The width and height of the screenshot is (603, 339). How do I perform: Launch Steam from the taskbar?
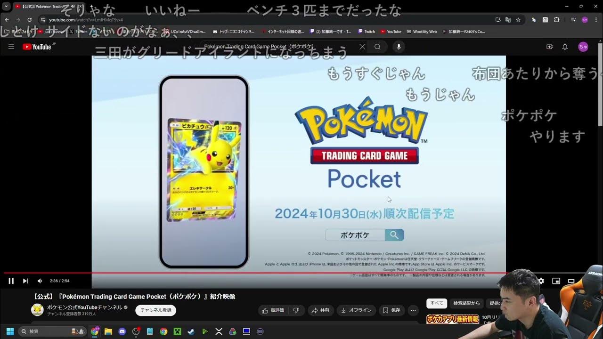pyautogui.click(x=191, y=331)
